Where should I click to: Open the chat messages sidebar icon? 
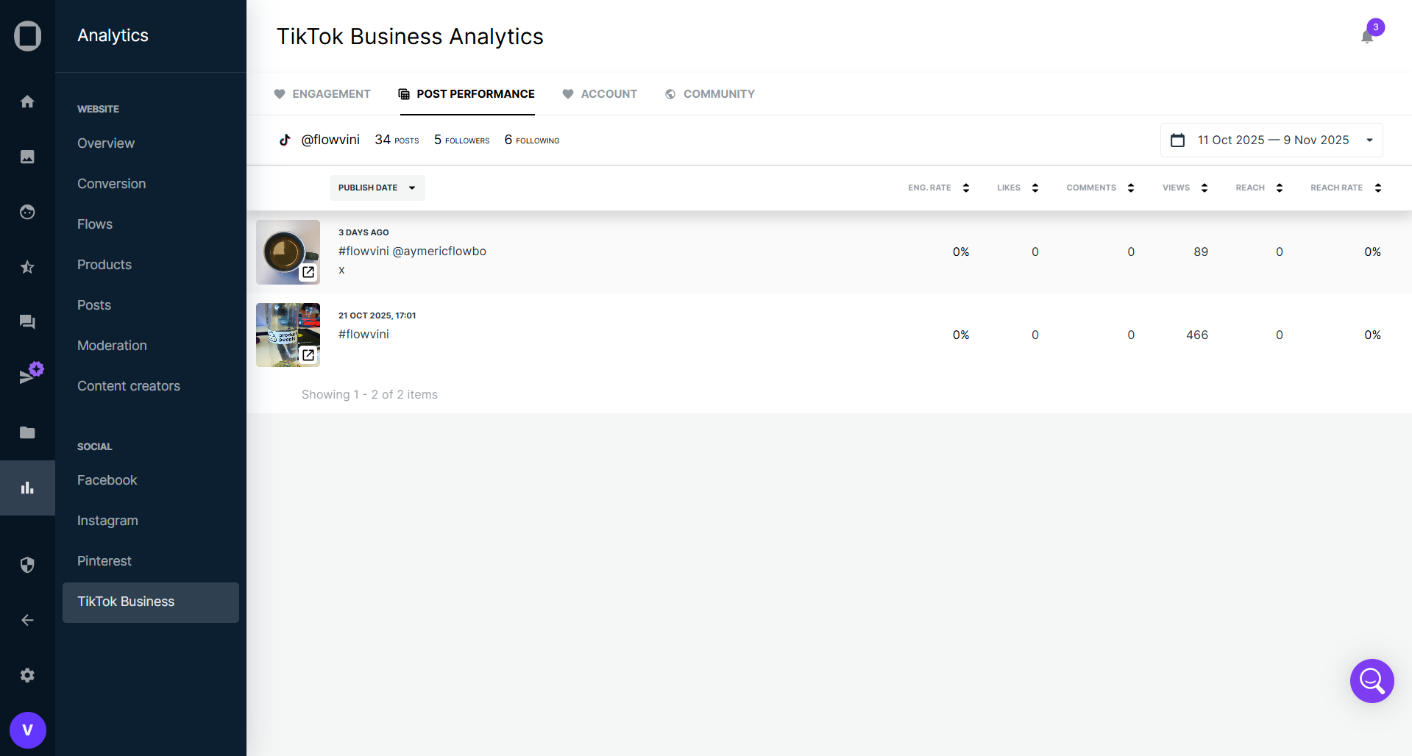pos(27,322)
